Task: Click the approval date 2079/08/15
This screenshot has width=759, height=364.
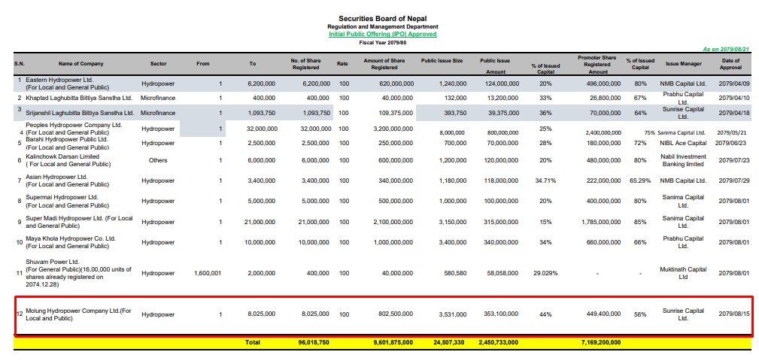Action: [x=733, y=314]
